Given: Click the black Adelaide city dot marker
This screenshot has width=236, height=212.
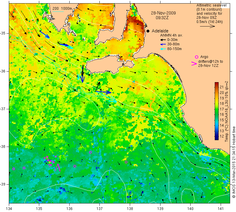Looking at the screenshot, I should click(x=148, y=31).
